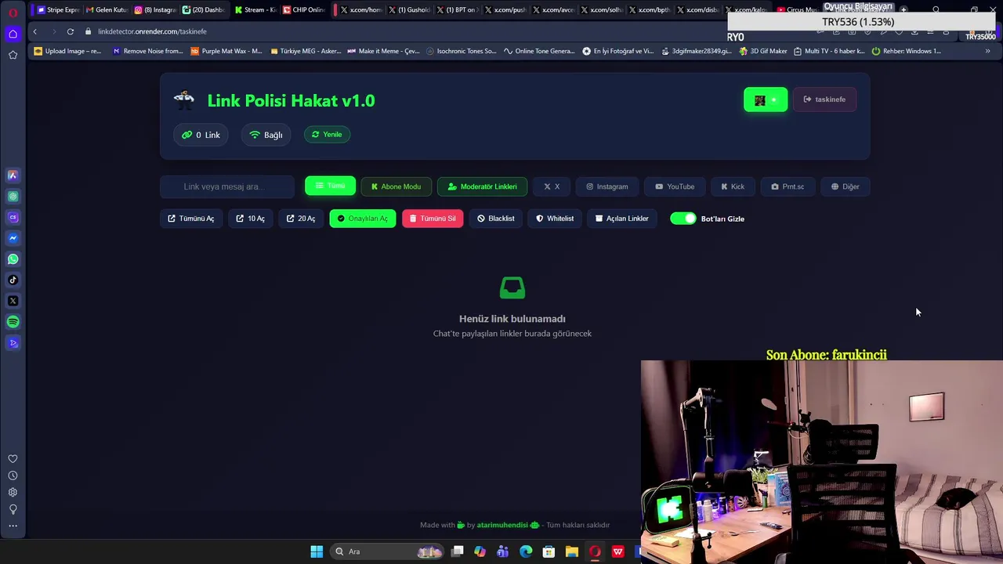Click Tümünü Aç button
Image resolution: width=1003 pixels, height=564 pixels.
point(191,219)
